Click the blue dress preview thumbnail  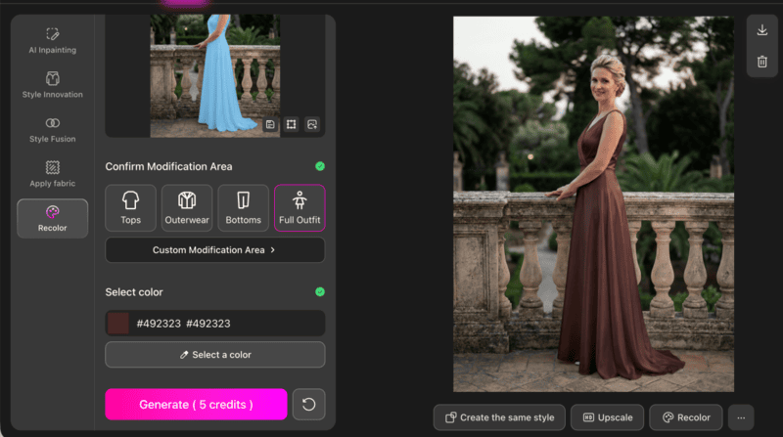214,76
